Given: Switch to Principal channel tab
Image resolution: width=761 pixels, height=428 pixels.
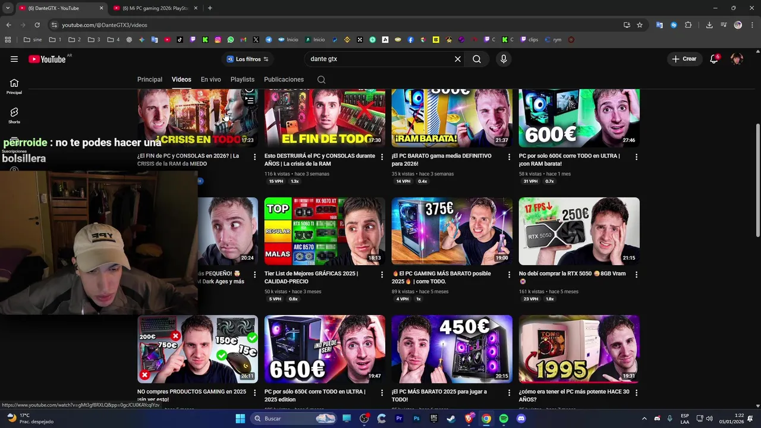Looking at the screenshot, I should (x=150, y=80).
